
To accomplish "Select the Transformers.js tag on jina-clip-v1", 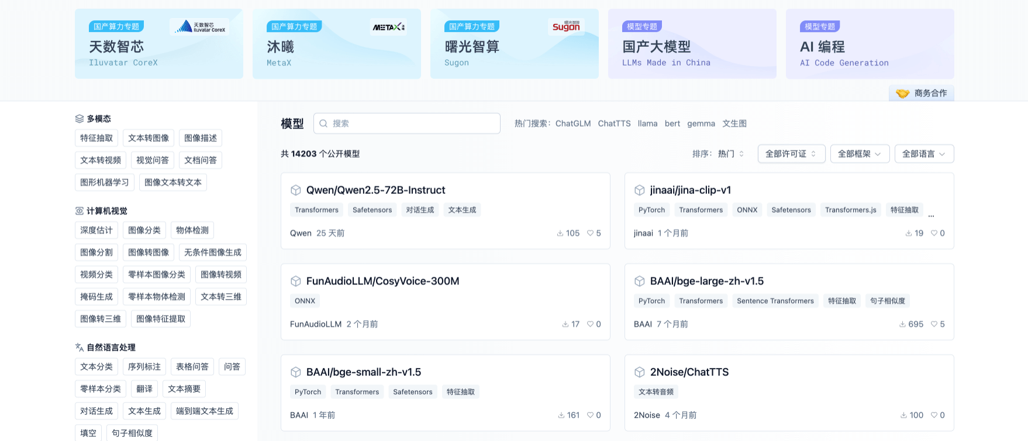I will point(851,210).
